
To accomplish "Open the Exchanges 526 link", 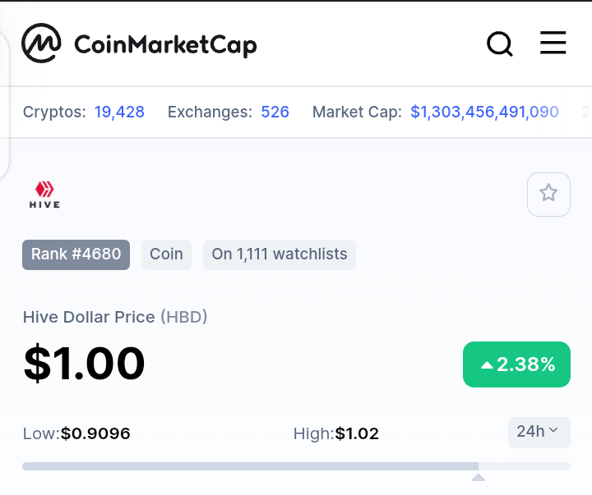I will coord(275,112).
